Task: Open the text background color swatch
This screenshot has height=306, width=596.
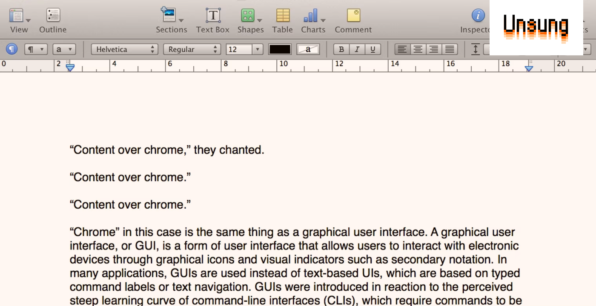Action: (x=308, y=49)
